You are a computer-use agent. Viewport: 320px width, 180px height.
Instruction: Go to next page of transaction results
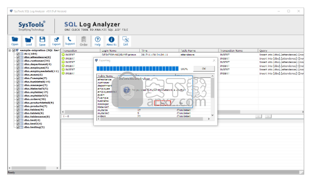[x=268, y=116]
